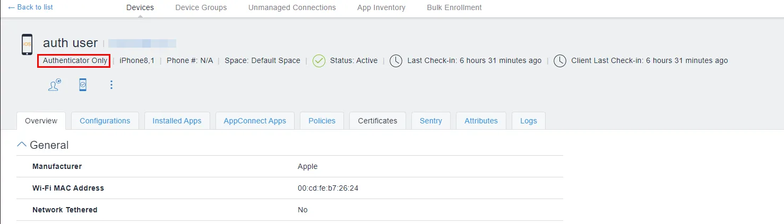
Task: Switch to Device Groups tab
Action: pyautogui.click(x=201, y=7)
